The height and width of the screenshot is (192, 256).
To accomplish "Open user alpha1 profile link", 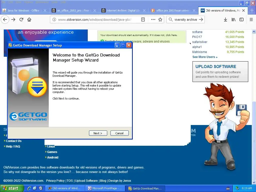I will pyautogui.click(x=197, y=47).
